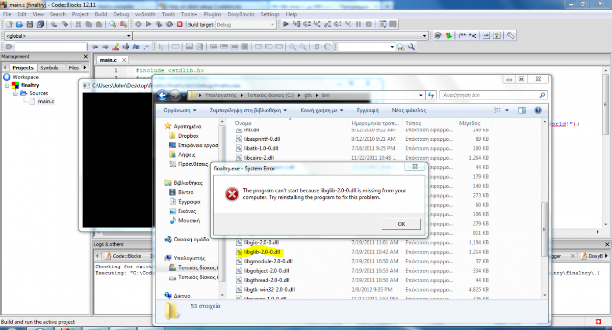
Task: Click the ThreadSearch find icon
Action: click(401, 47)
